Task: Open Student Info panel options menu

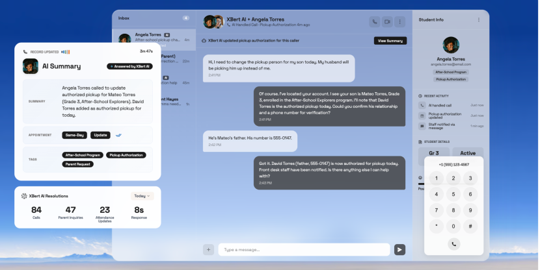Action: pos(479,19)
